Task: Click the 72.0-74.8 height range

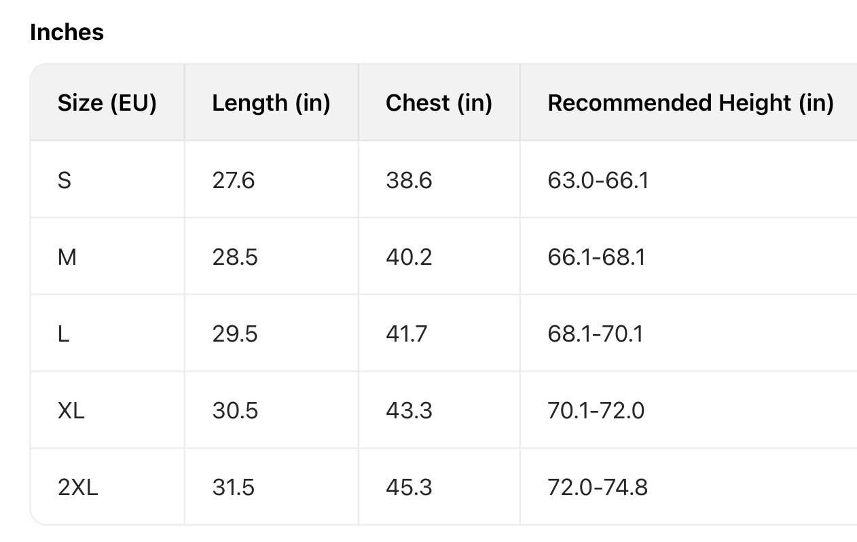Action: tap(598, 488)
